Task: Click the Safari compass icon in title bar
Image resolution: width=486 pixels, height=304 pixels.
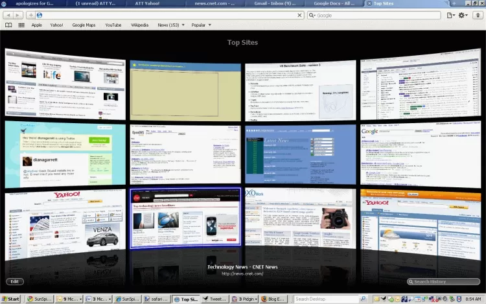Action: (x=4, y=3)
